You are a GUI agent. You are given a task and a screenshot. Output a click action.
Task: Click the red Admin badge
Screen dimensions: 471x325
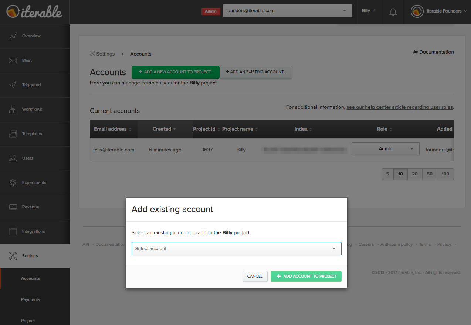coord(211,11)
